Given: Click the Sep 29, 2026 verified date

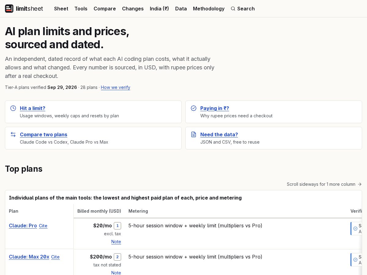Looking at the screenshot, I should click(62, 87).
